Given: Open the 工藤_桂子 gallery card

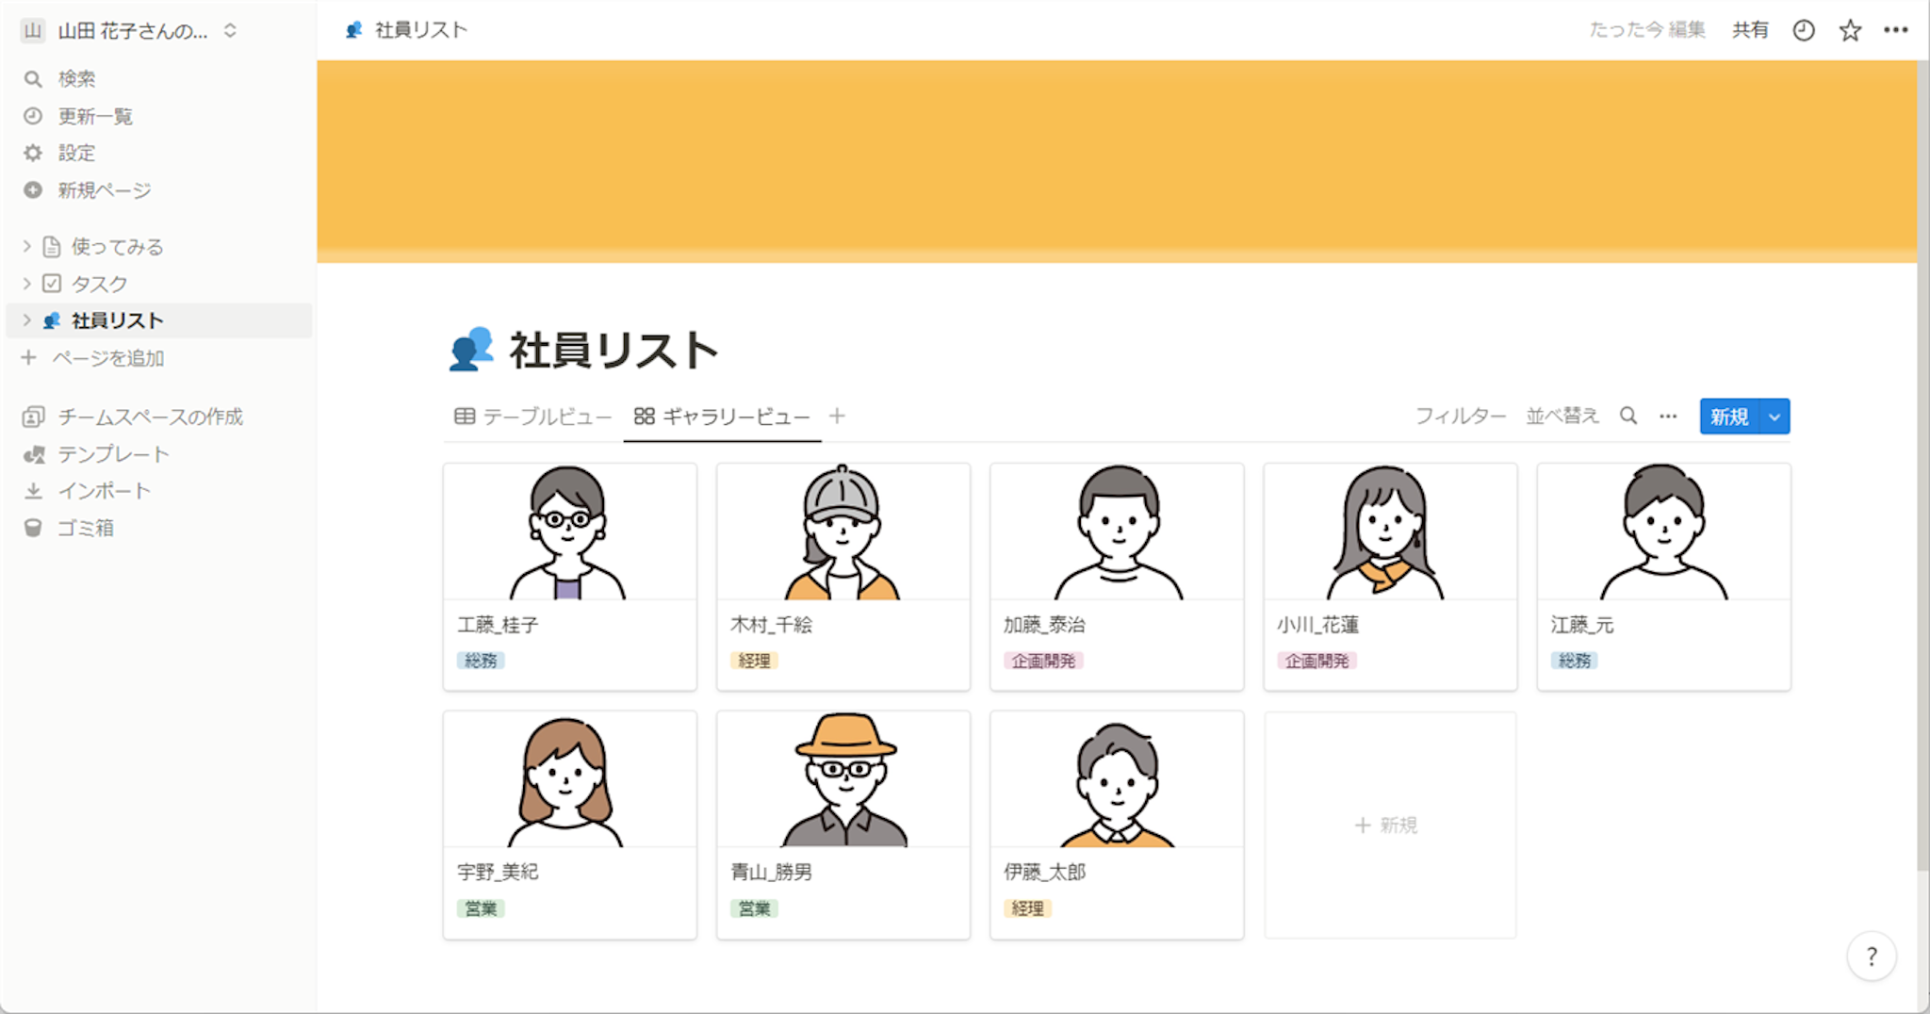Looking at the screenshot, I should coord(569,576).
